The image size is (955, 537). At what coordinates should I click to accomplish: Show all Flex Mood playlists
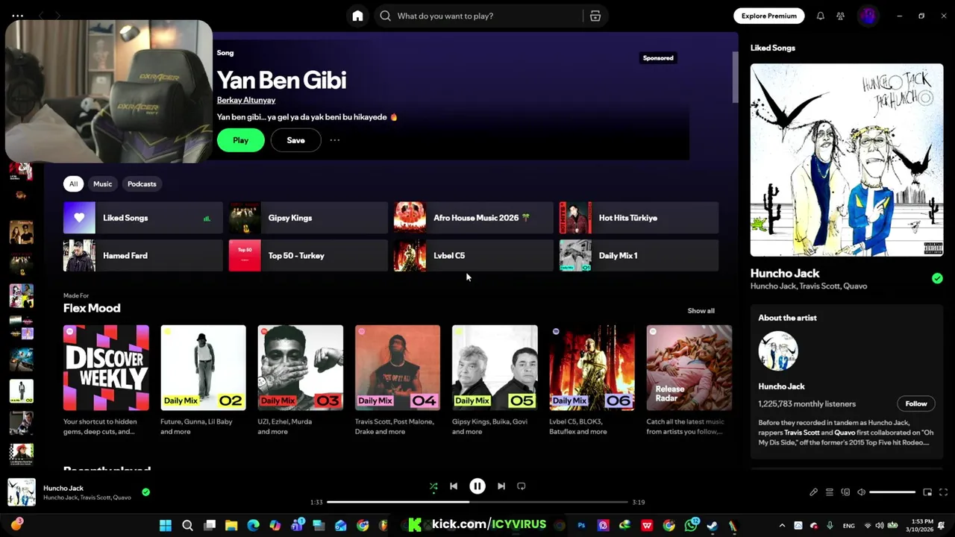[x=701, y=311]
